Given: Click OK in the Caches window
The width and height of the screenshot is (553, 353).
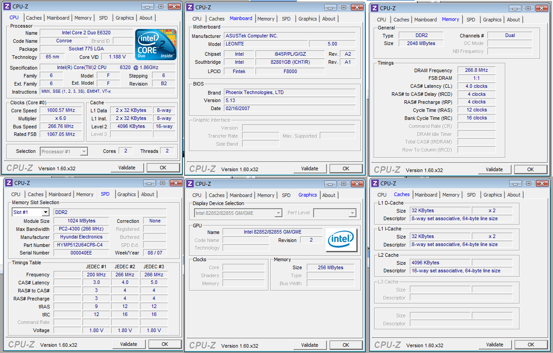Looking at the screenshot, I should [531, 345].
